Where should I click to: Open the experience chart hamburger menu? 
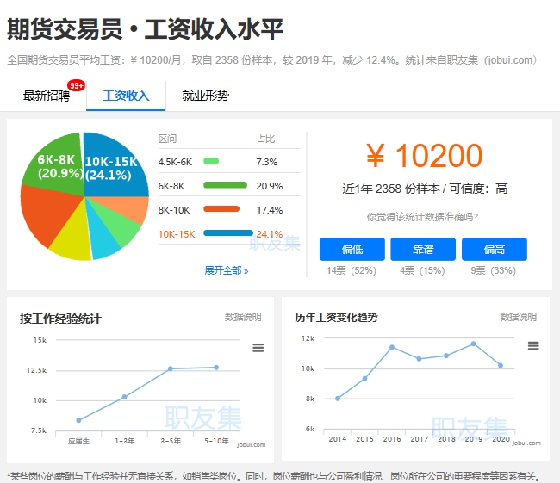click(258, 348)
